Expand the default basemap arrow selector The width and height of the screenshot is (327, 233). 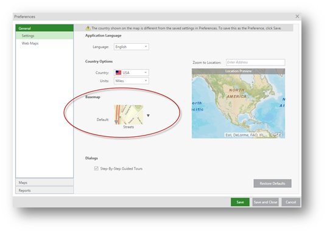148,116
